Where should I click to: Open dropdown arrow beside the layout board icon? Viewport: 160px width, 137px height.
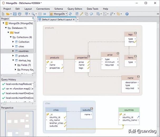tap(29, 14)
